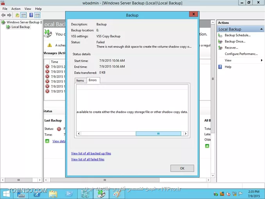Click left arrow of error list scrollbar
This screenshot has height=199, width=265.
(x=79, y=134)
